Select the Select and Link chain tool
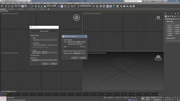Image resolution: width=180 pixels, height=101 pixels. [6, 6]
